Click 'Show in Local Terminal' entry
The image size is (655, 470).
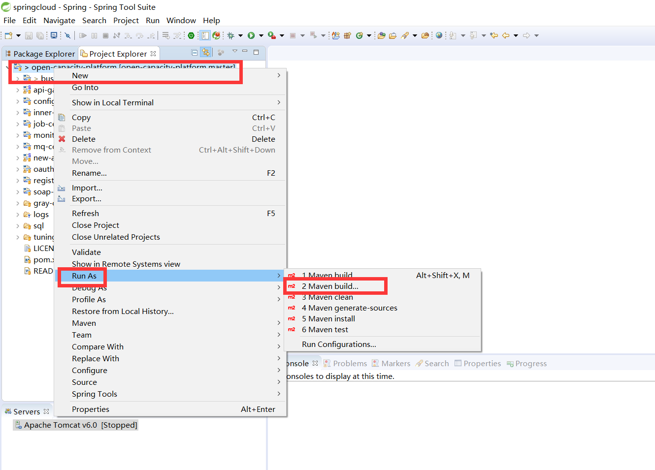(113, 103)
